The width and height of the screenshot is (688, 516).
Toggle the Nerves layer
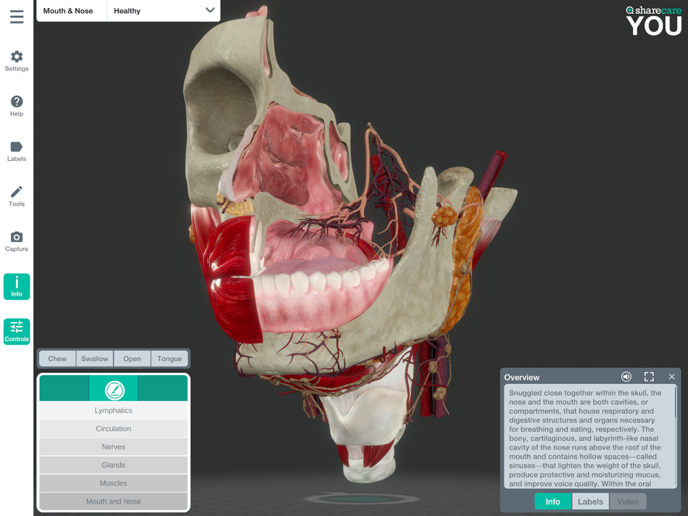(x=114, y=447)
